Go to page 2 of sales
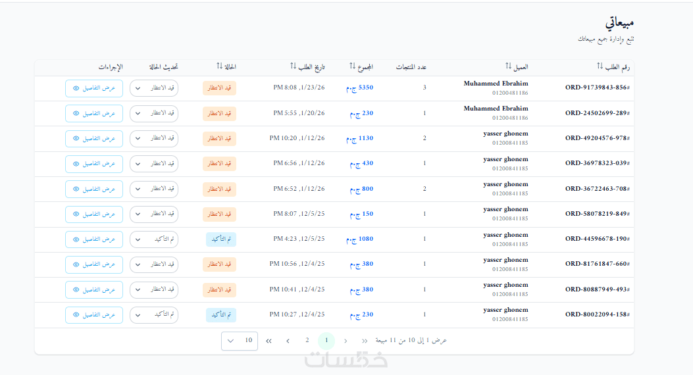 point(307,341)
